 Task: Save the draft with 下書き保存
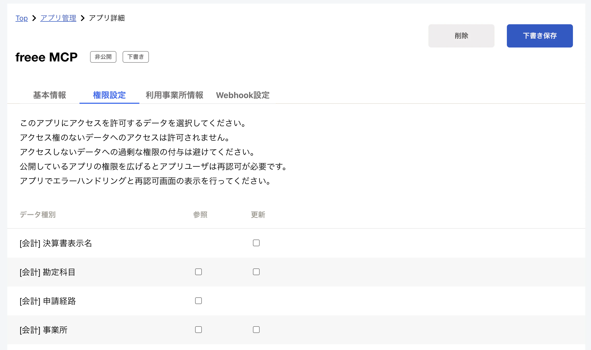pyautogui.click(x=540, y=36)
